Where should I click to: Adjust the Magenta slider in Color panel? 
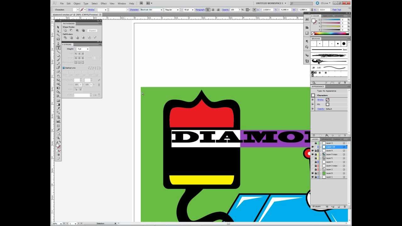pos(330,23)
